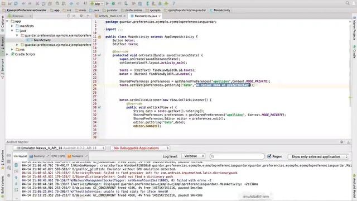Viewport: 357px width, 201px height.
Task: Open the Android Monitor settings gear
Action: [342, 142]
